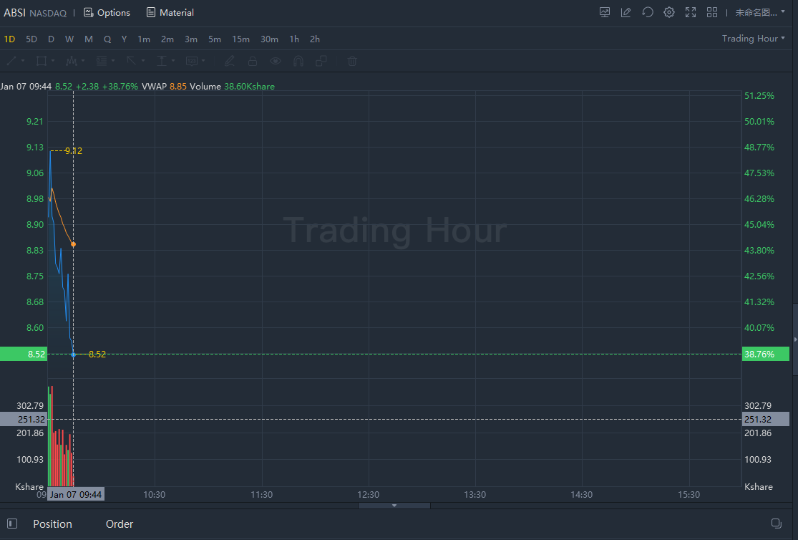Activate the freehand brush pencil tool
This screenshot has height=540, width=798.
click(230, 61)
